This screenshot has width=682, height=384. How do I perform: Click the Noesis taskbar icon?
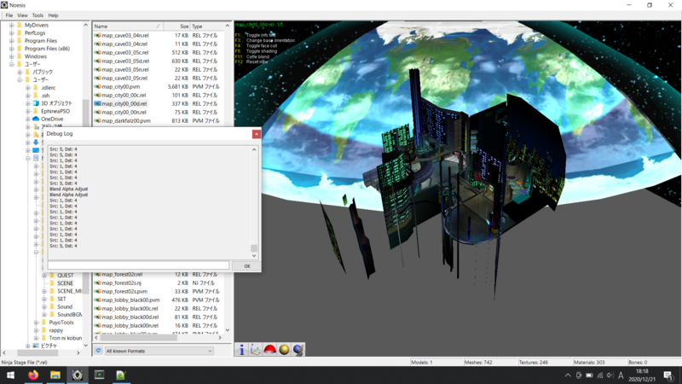point(78,375)
